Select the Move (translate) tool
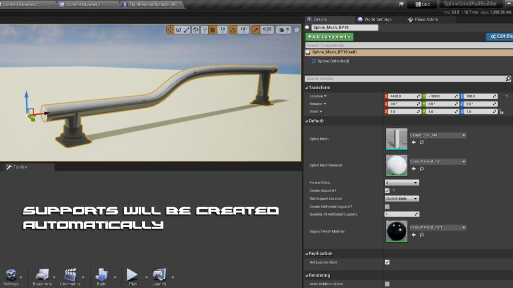513x288 pixels. (170, 29)
